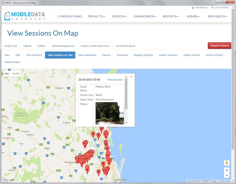Open the View Session link in popup

point(115,80)
